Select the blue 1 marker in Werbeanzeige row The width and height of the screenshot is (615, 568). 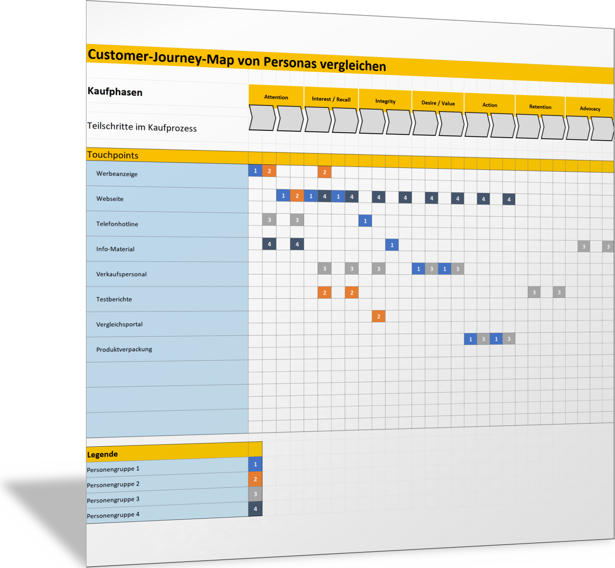pyautogui.click(x=255, y=171)
